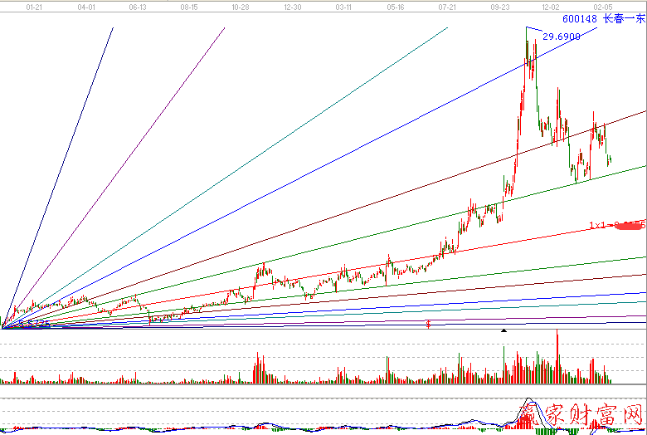Click the 29.6900 peak price label

[562, 37]
